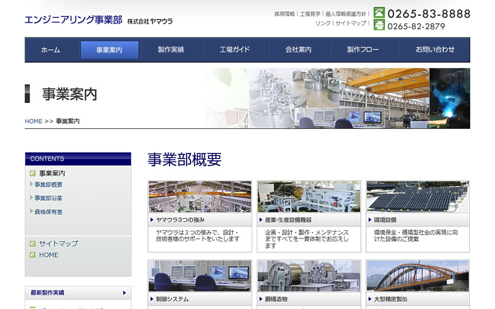495x309 pixels.
Task: Click the サイトマップ sidebar link
Action: [58, 244]
